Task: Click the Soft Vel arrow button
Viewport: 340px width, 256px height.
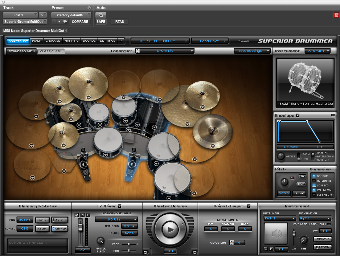Action: click(332, 195)
